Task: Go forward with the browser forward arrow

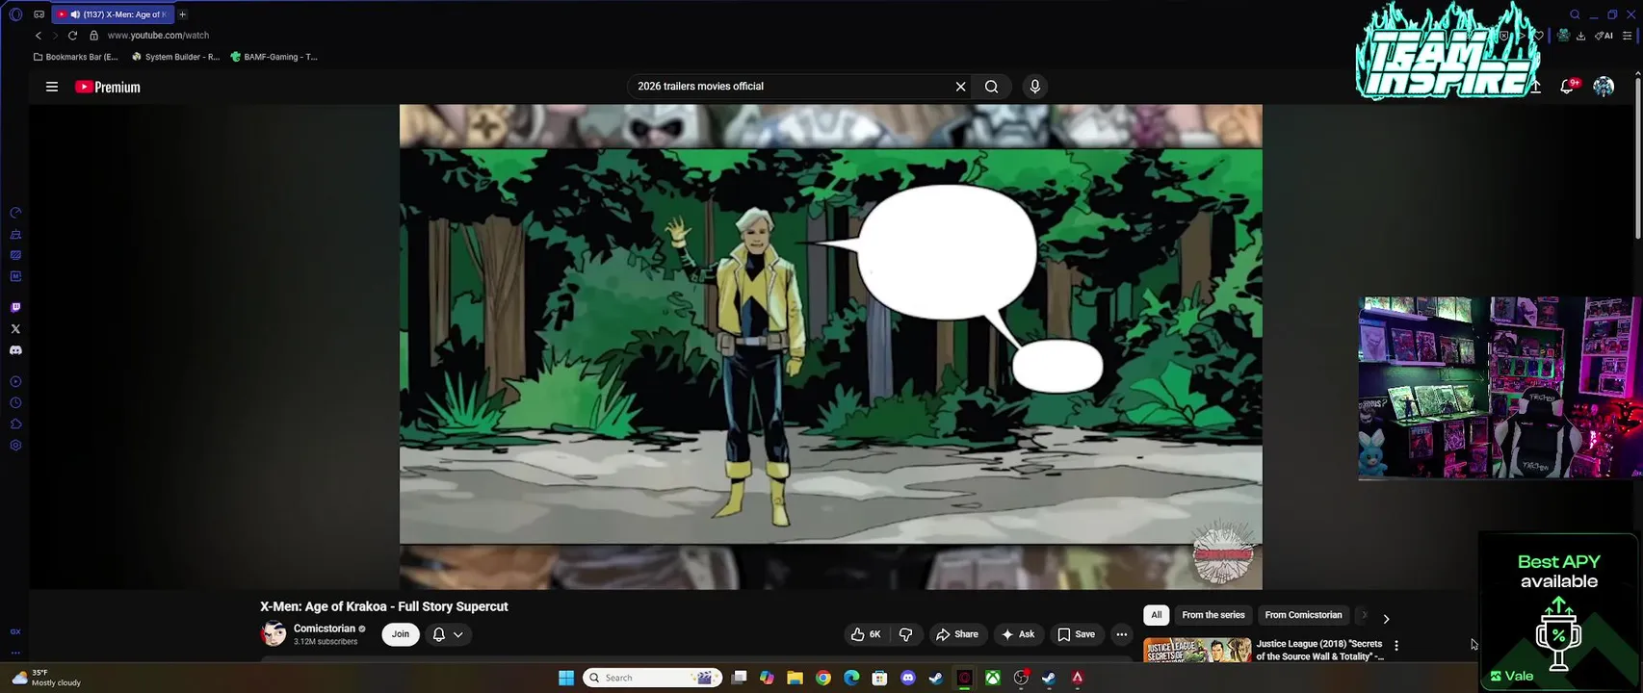Action: pos(55,36)
